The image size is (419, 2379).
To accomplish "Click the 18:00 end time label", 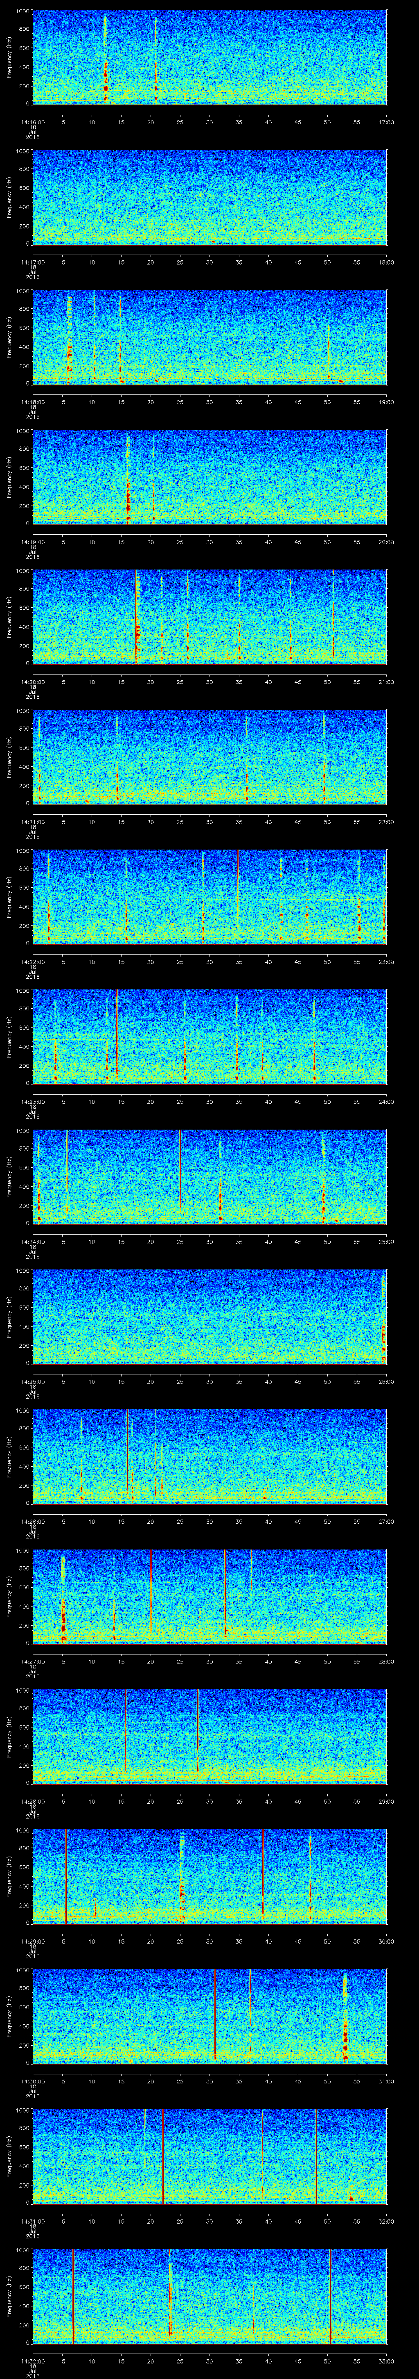I will (387, 262).
